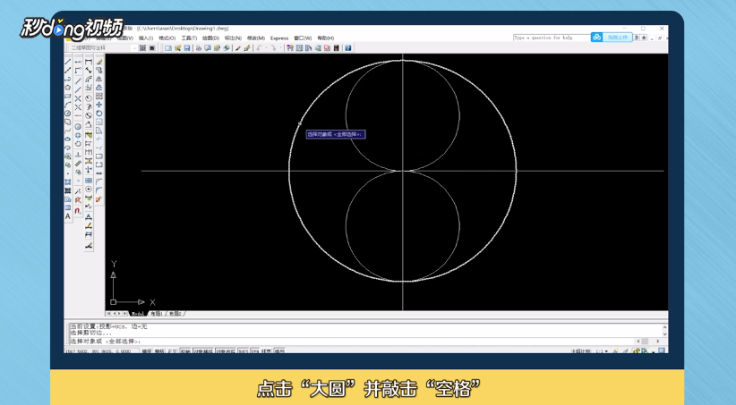Select the Explode tool
This screenshot has height=405, width=736.
(98, 199)
